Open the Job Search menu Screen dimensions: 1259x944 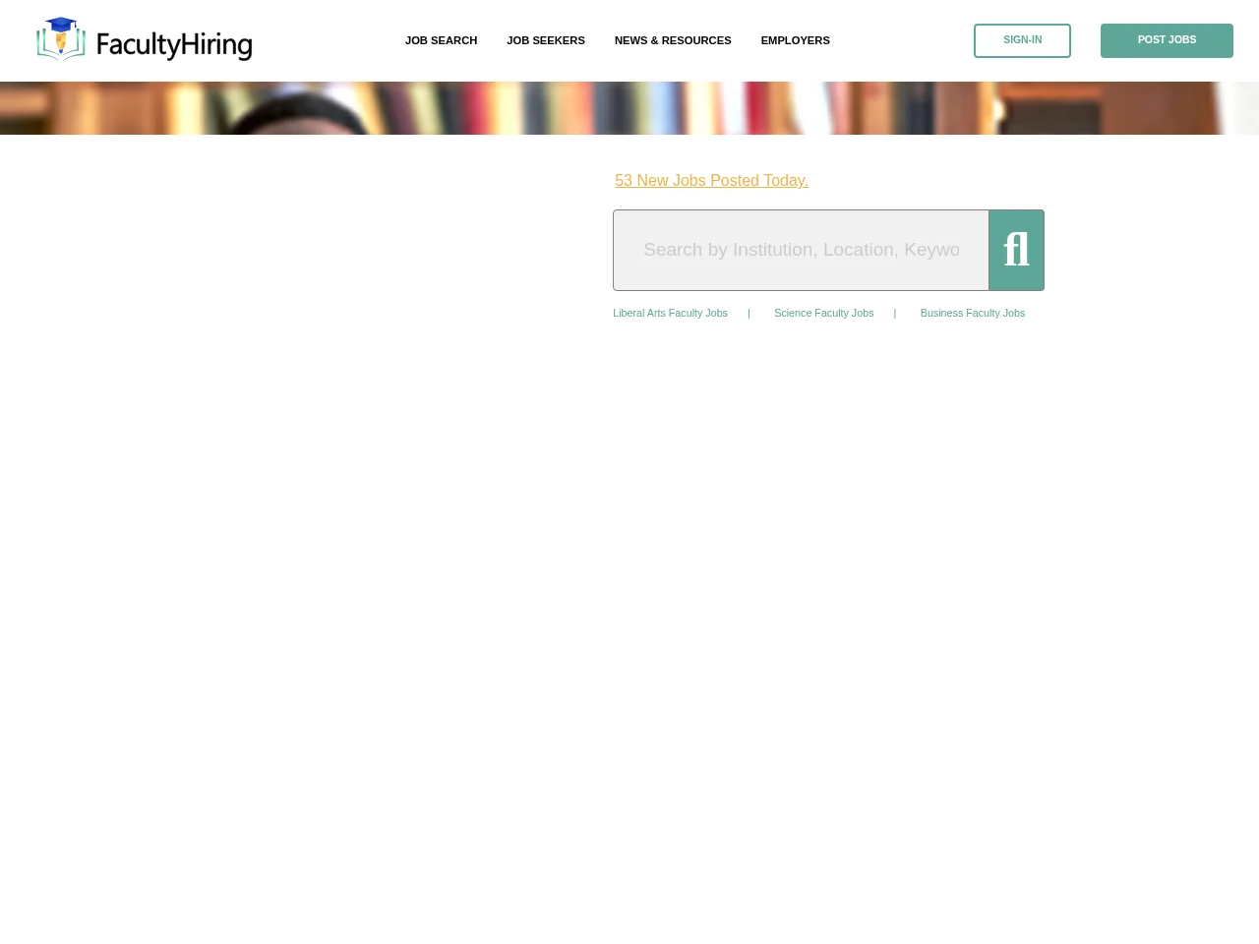pyautogui.click(x=441, y=40)
